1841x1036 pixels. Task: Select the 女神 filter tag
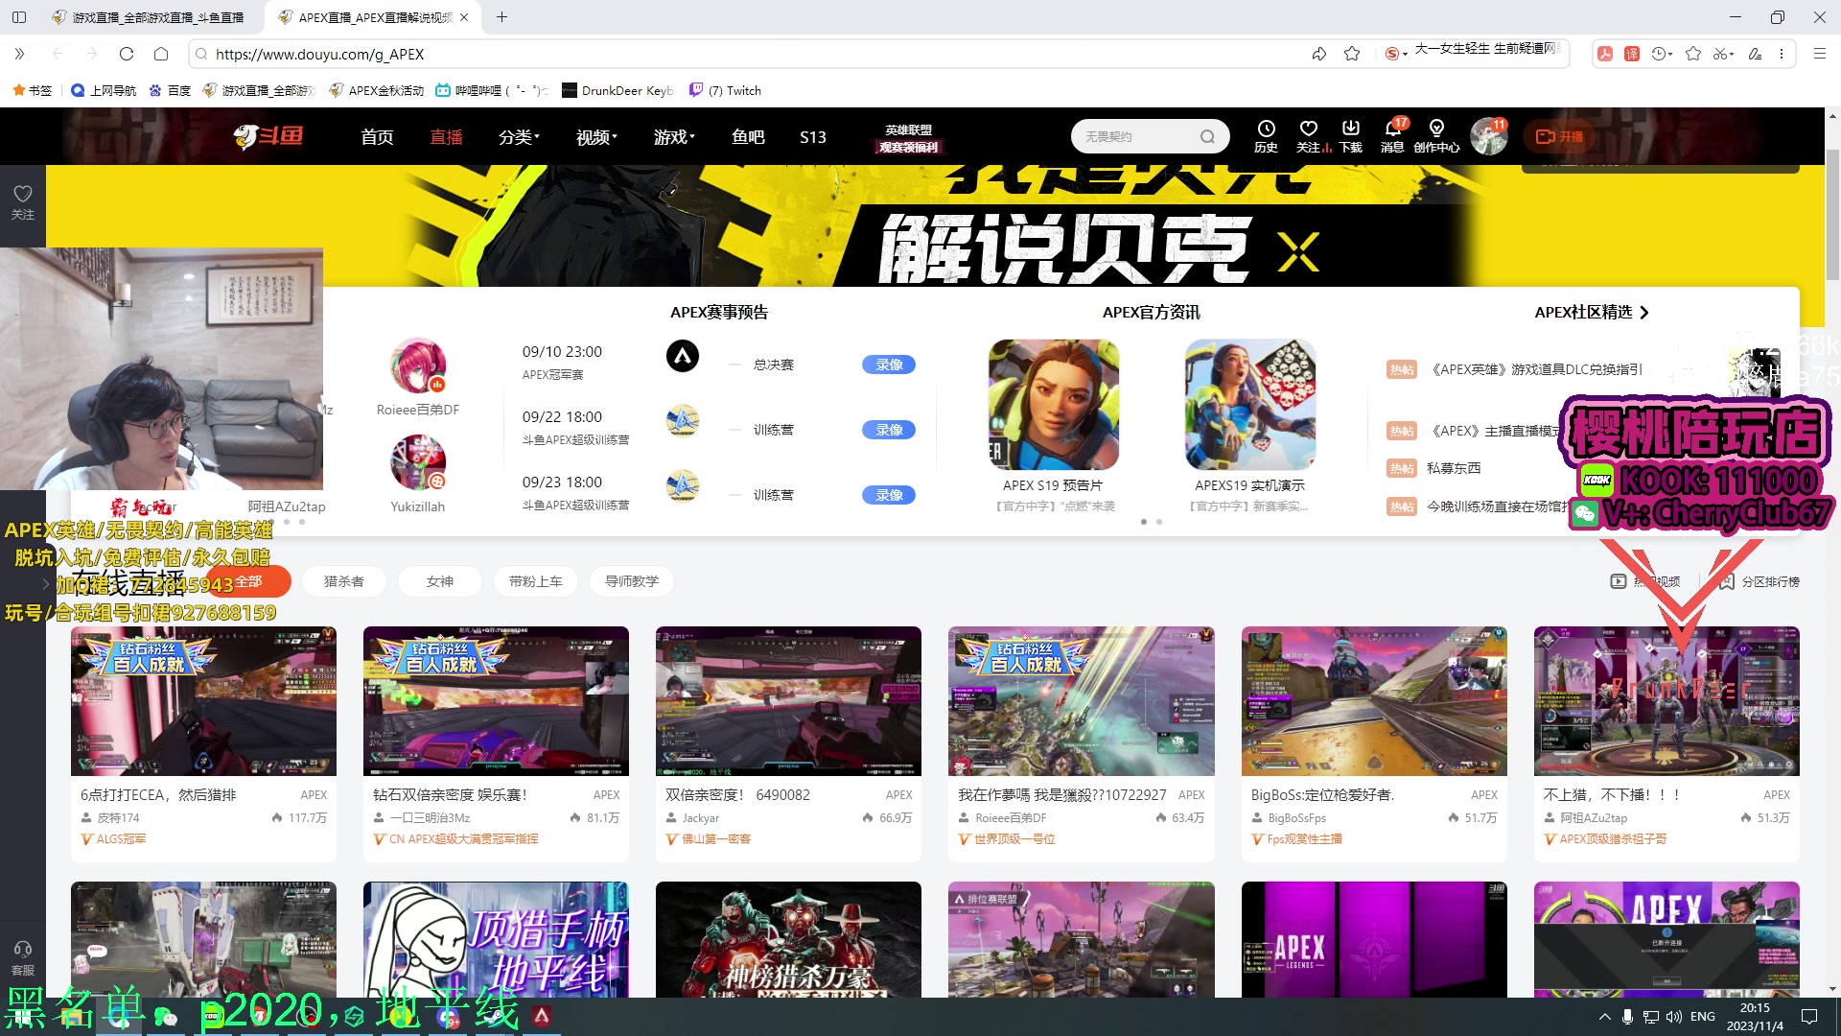click(439, 580)
